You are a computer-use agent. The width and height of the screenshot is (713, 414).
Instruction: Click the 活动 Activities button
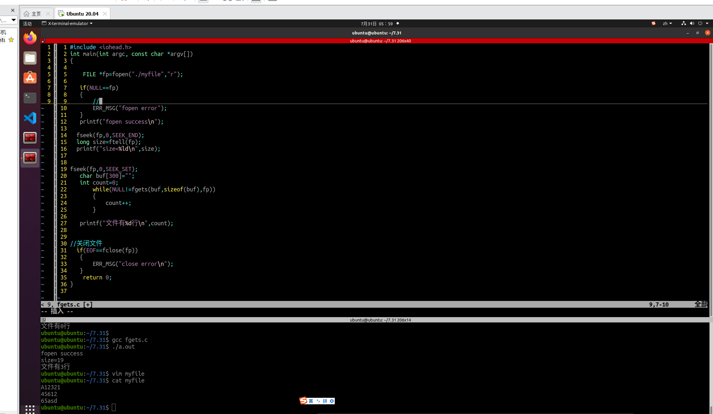coord(27,24)
